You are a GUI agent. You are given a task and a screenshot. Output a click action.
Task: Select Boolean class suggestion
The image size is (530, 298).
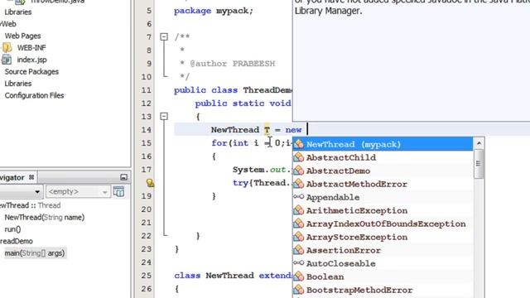383,276
